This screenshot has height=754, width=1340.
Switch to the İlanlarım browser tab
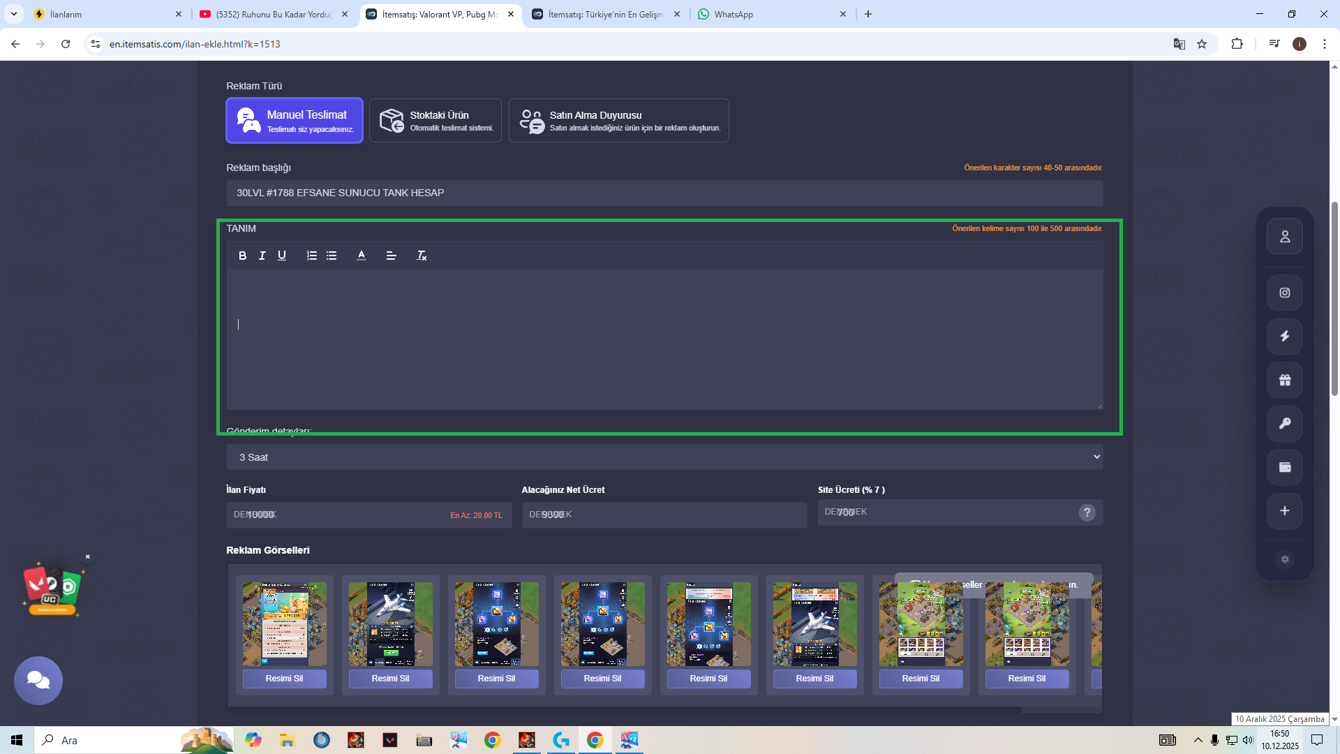tap(108, 14)
